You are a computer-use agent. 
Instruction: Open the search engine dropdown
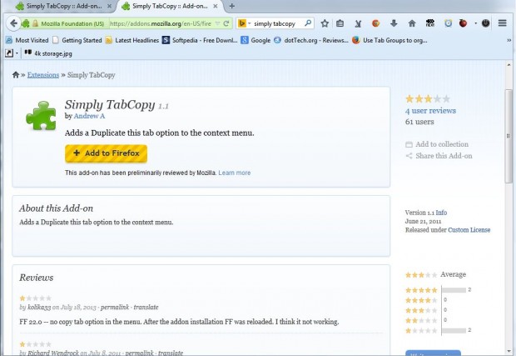249,23
